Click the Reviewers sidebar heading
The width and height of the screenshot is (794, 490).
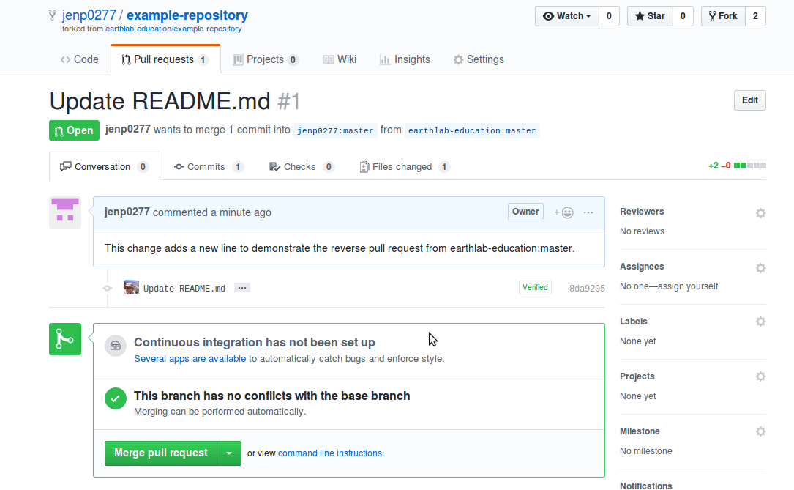tap(642, 212)
